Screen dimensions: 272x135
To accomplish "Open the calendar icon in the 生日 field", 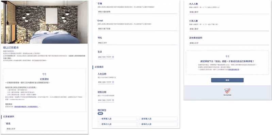I will click(x=113, y=57).
